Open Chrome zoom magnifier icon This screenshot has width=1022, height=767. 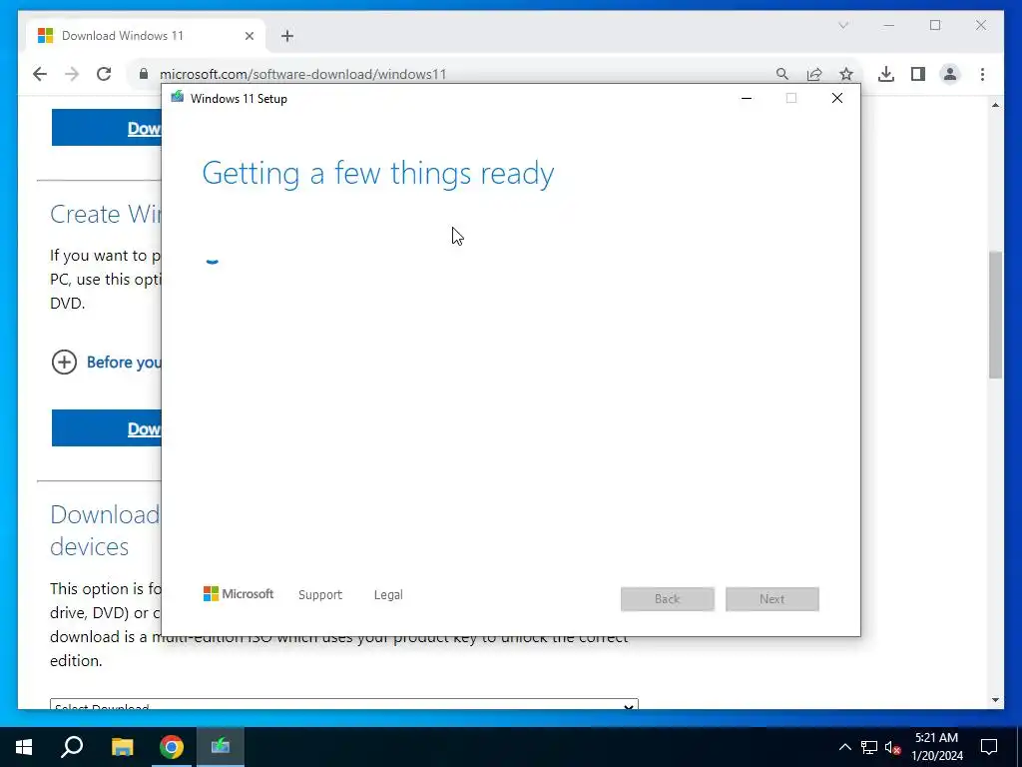click(x=782, y=74)
